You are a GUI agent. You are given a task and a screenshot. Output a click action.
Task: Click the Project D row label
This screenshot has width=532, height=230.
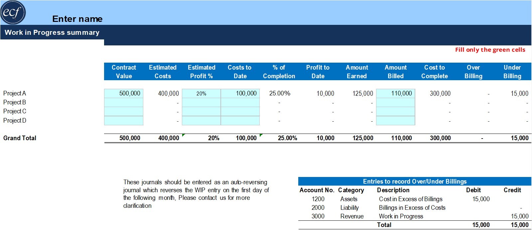pos(15,121)
